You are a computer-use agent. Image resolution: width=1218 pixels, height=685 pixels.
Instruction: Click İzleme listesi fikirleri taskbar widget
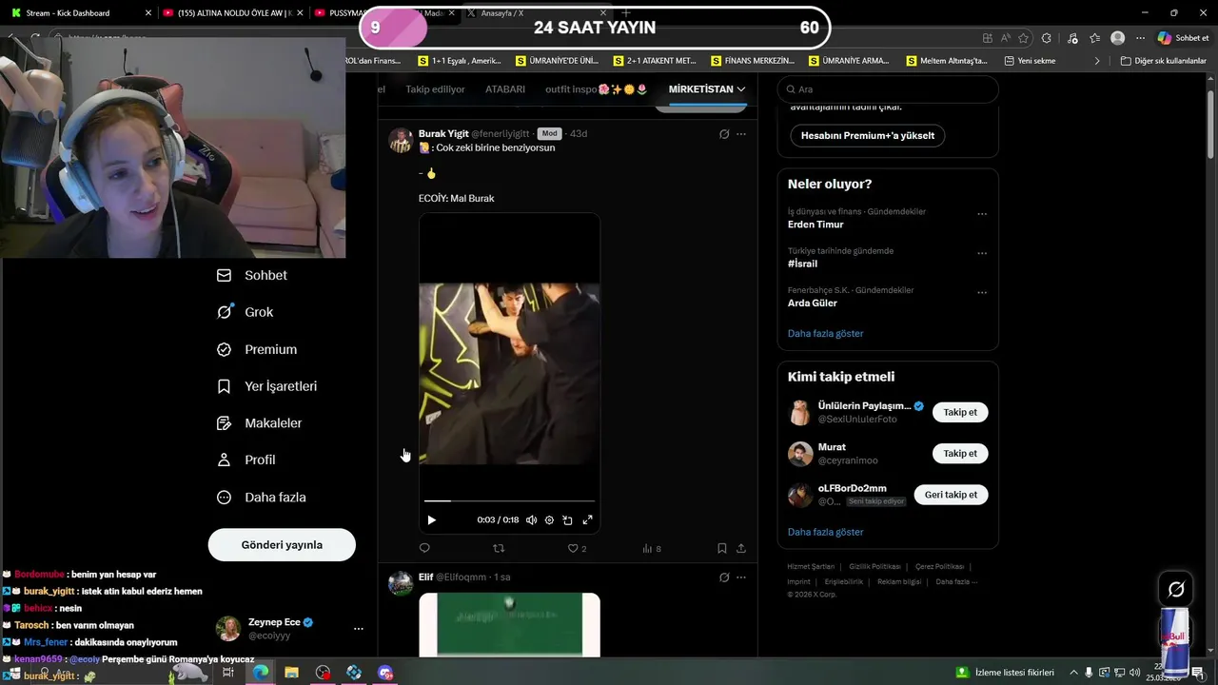(1006, 673)
